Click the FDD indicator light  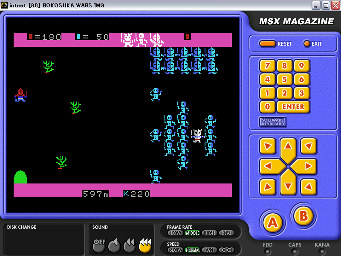click(268, 252)
